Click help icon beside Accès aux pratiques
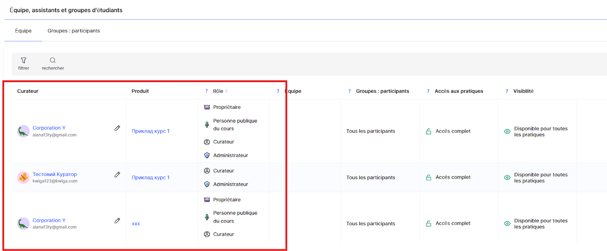The height and width of the screenshot is (251, 607). click(428, 91)
